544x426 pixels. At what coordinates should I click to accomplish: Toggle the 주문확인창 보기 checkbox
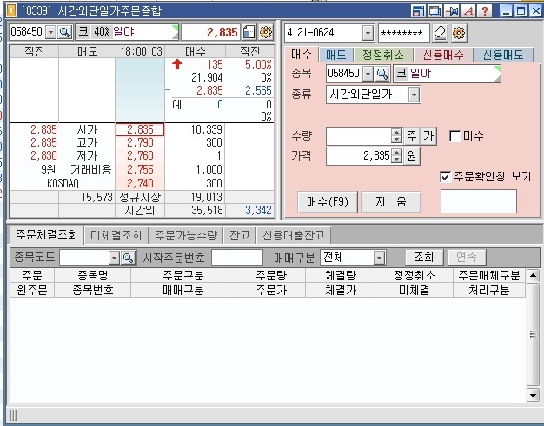coord(445,177)
